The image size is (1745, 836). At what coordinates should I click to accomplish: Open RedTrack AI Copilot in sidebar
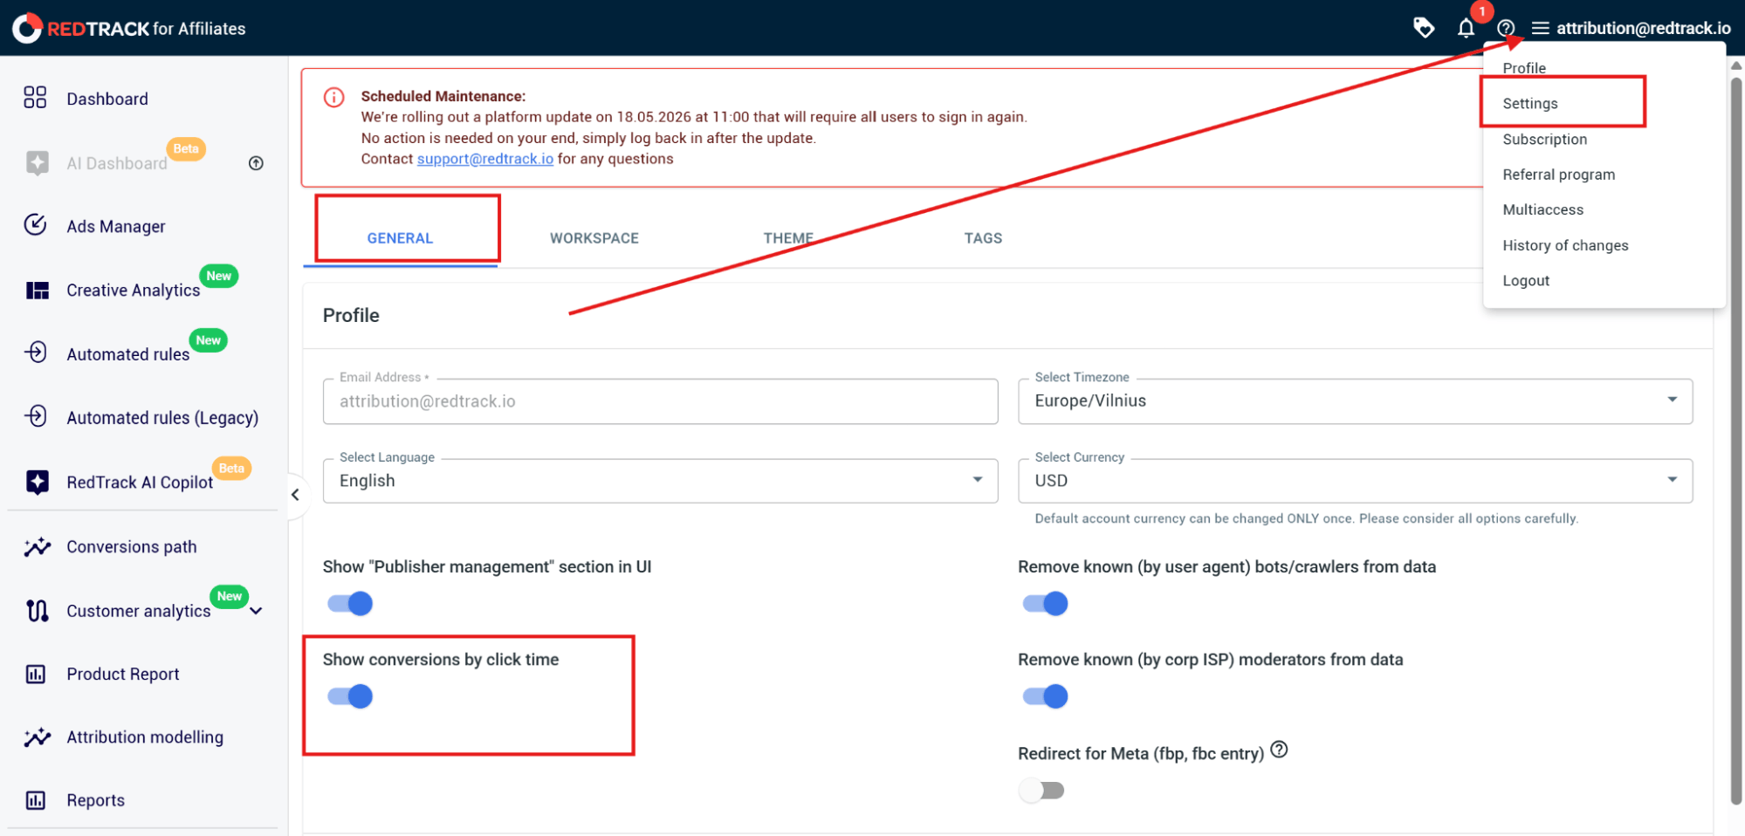point(140,483)
